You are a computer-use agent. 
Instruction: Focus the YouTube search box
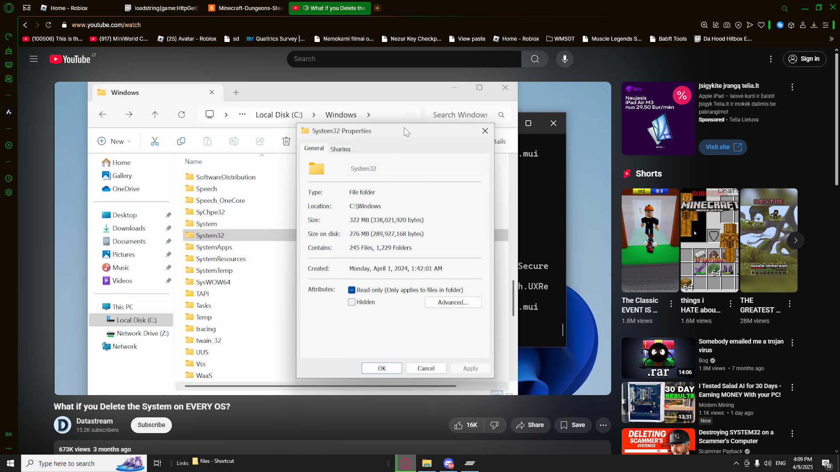pos(404,59)
